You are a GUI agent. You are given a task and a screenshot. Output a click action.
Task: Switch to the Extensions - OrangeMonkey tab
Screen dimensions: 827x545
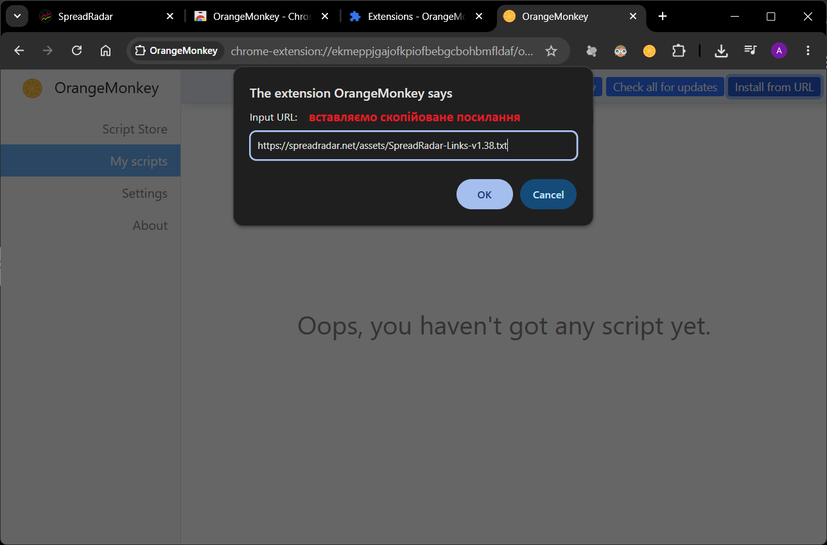point(415,17)
